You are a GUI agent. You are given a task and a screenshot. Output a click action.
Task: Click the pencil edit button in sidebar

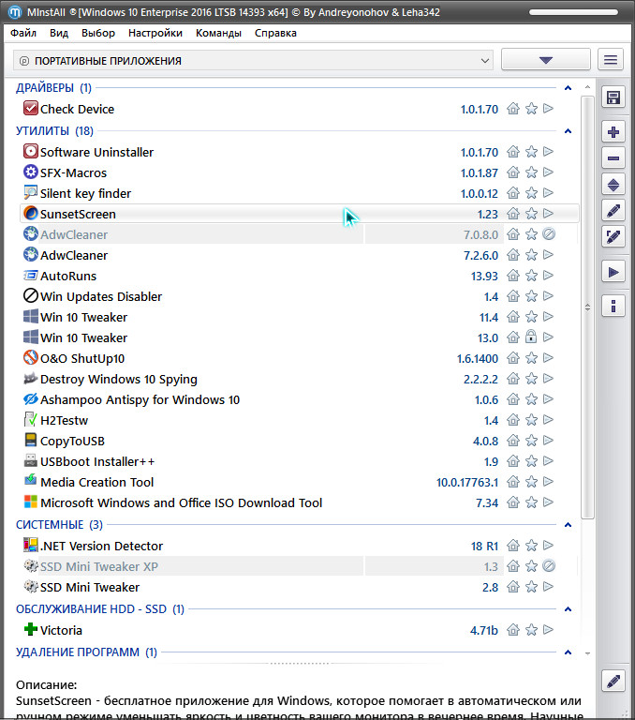tap(613, 211)
